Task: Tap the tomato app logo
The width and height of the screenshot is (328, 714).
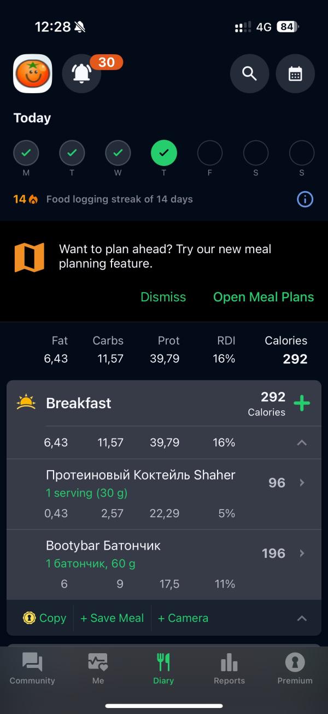Action: 33,73
